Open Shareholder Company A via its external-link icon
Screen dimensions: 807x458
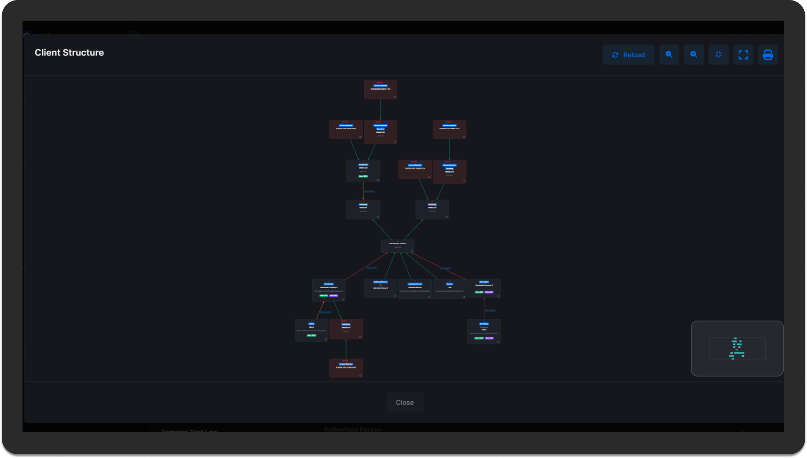point(343,300)
